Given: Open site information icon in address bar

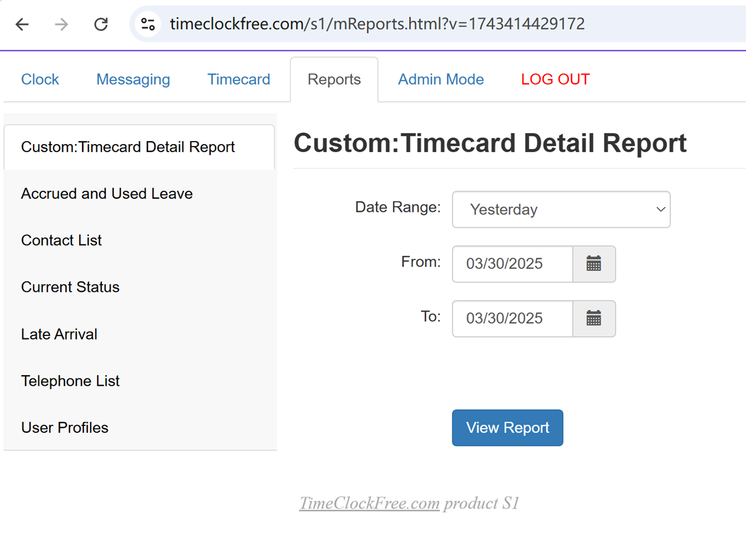Looking at the screenshot, I should point(148,24).
